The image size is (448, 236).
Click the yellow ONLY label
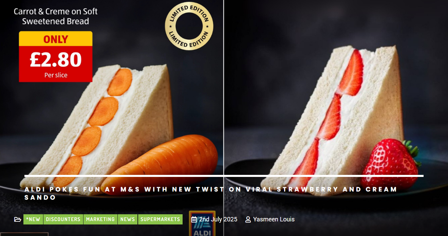[56, 39]
